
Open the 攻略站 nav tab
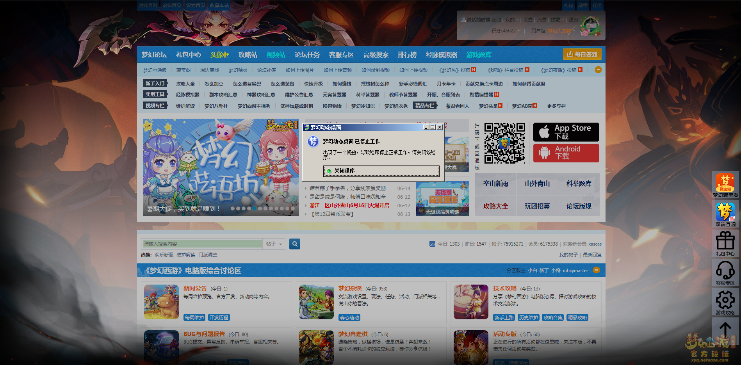(x=248, y=55)
